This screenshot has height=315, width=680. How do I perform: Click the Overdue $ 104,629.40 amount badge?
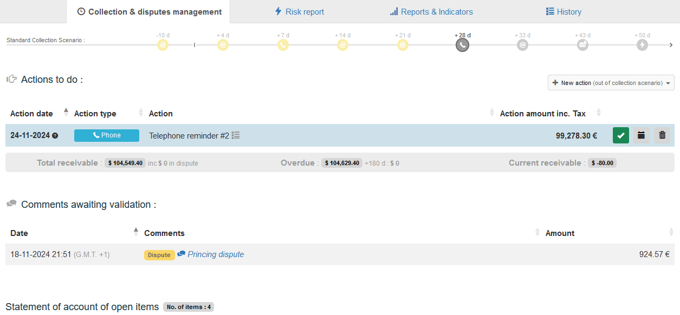(342, 163)
